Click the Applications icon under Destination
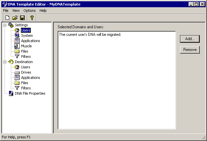 tap(17, 78)
